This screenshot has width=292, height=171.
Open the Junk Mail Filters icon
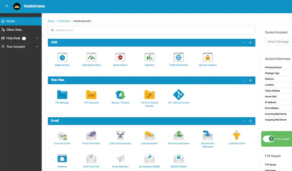237,136
